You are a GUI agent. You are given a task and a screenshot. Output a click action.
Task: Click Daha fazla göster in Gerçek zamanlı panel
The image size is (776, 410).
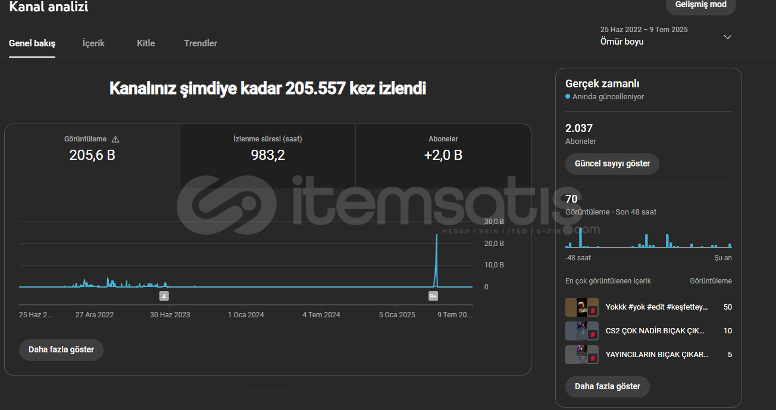coord(608,386)
